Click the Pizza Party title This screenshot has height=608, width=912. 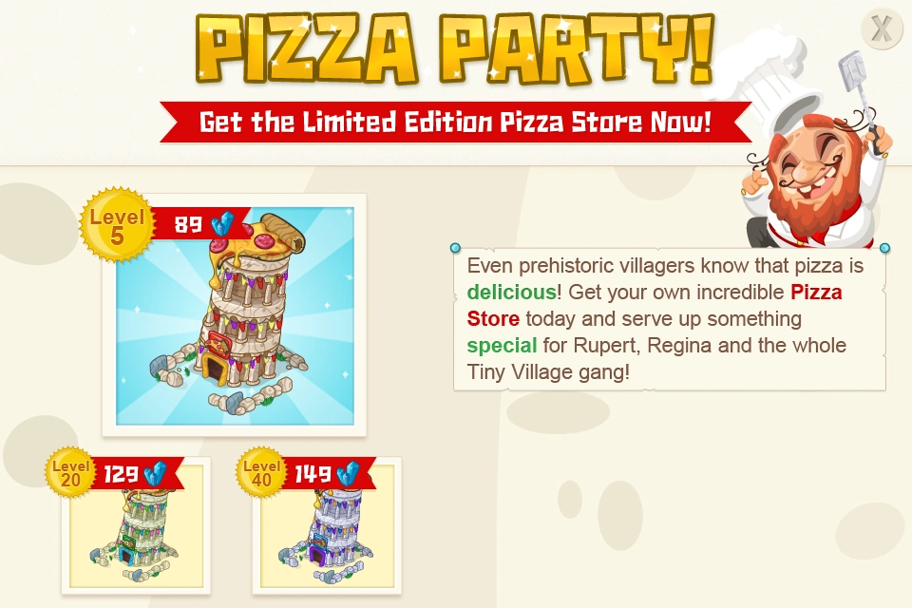pos(454,48)
